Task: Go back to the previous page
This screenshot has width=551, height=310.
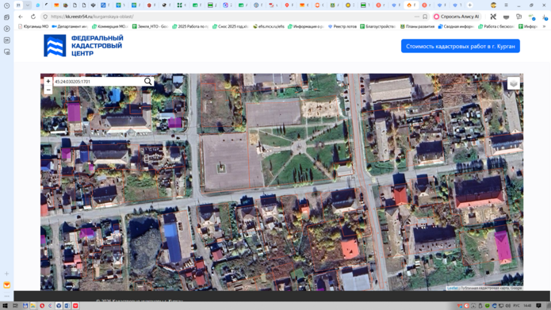Action: (21, 17)
